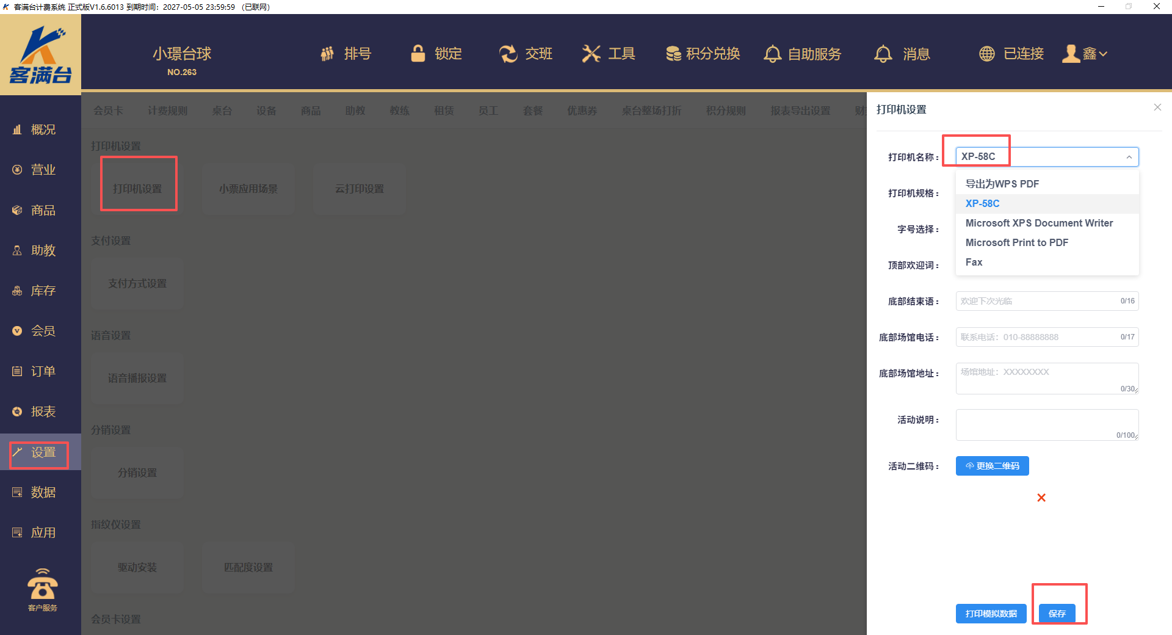Image resolution: width=1172 pixels, height=635 pixels.
Task: Choose 导出为WPS PDF from printer list
Action: pyautogui.click(x=1002, y=184)
